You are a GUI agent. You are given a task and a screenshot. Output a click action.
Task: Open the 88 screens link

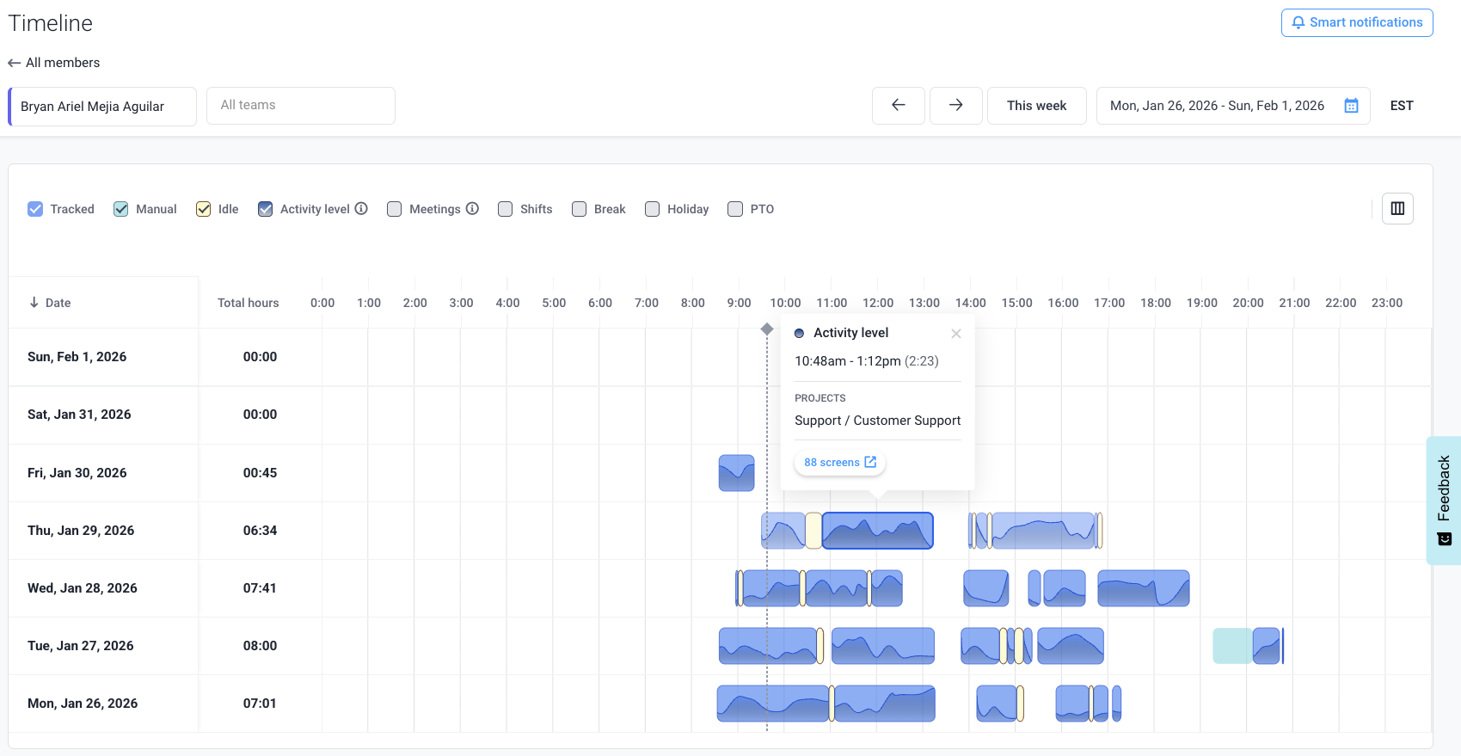click(839, 463)
